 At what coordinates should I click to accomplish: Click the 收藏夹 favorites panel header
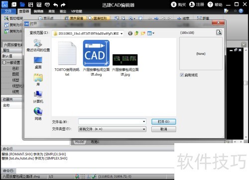tap(11, 99)
